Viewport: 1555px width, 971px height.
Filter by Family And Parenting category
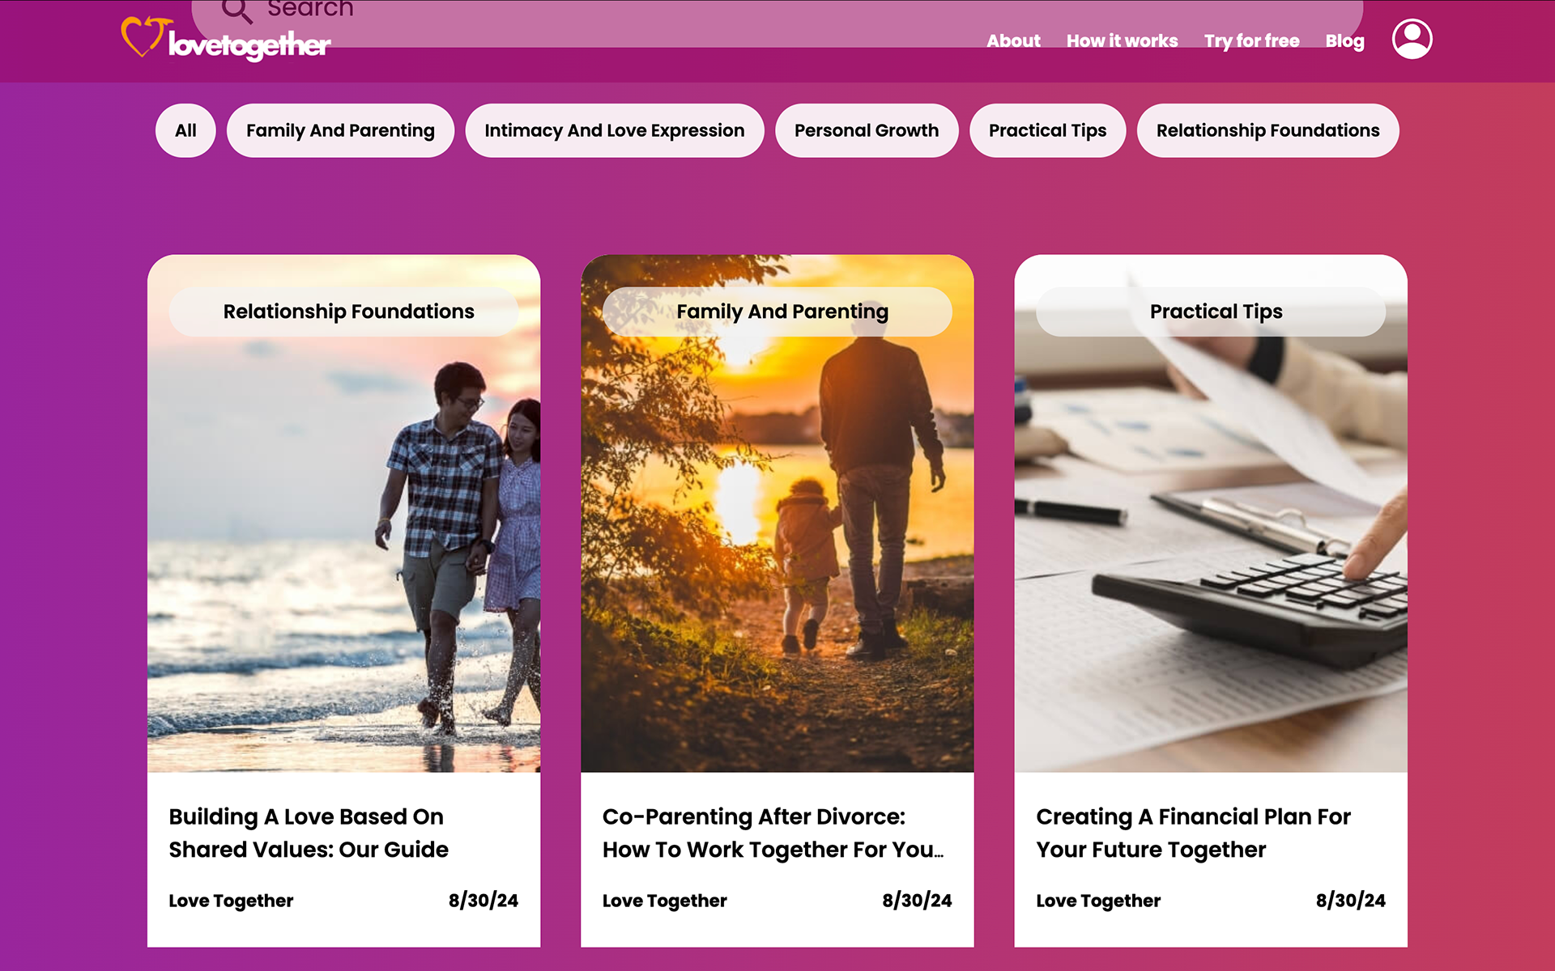pyautogui.click(x=340, y=130)
